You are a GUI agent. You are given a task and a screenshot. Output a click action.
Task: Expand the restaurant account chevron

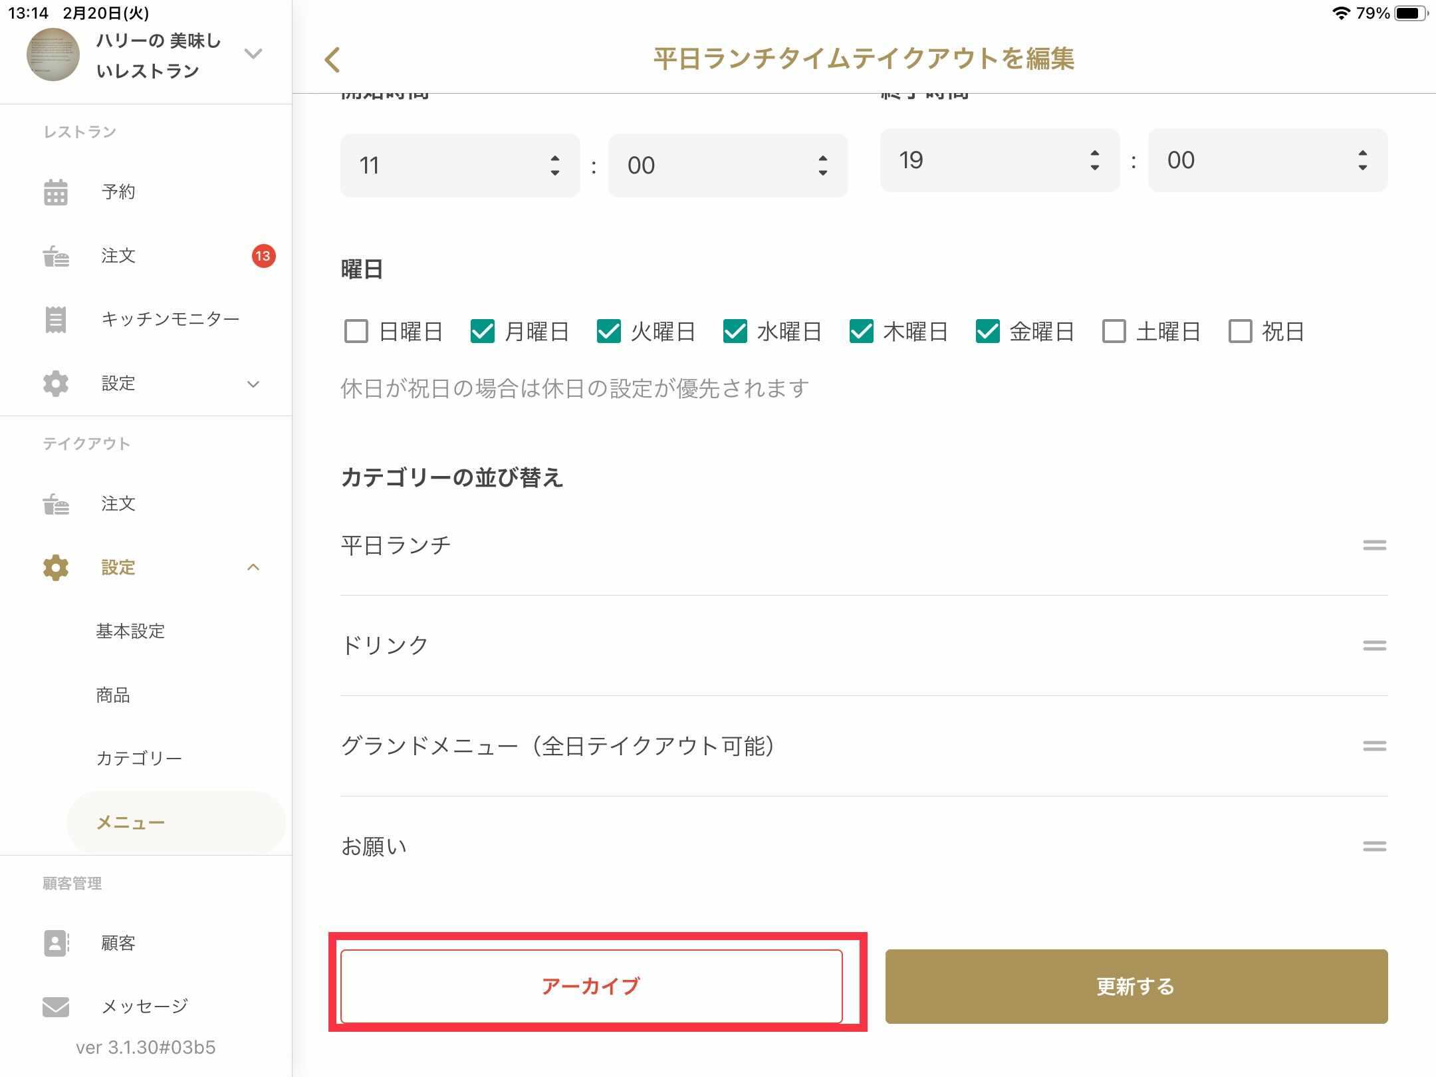tap(253, 54)
